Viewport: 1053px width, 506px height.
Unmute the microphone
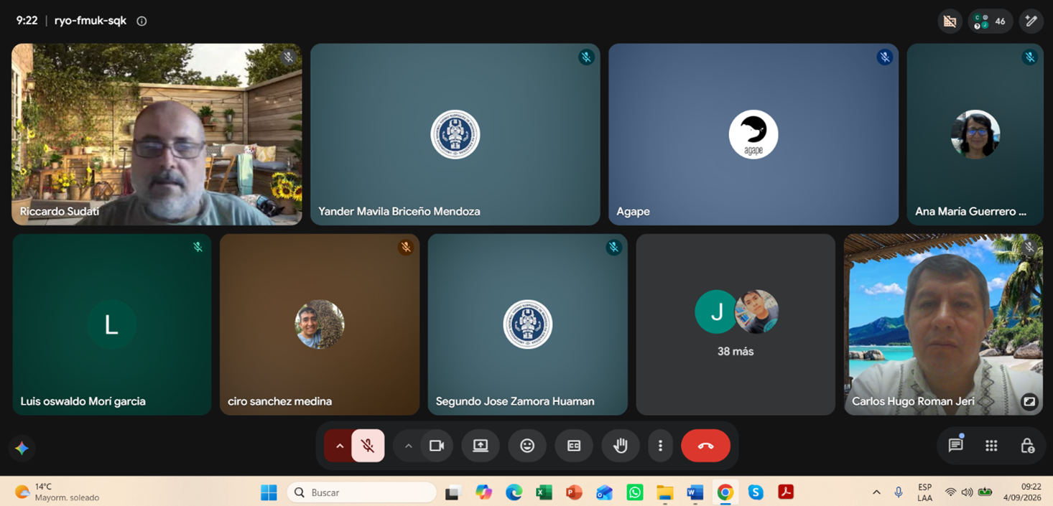tap(368, 446)
